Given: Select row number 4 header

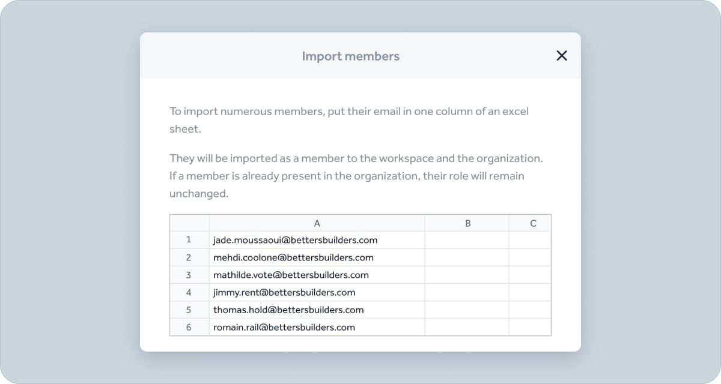Looking at the screenshot, I should tap(189, 292).
